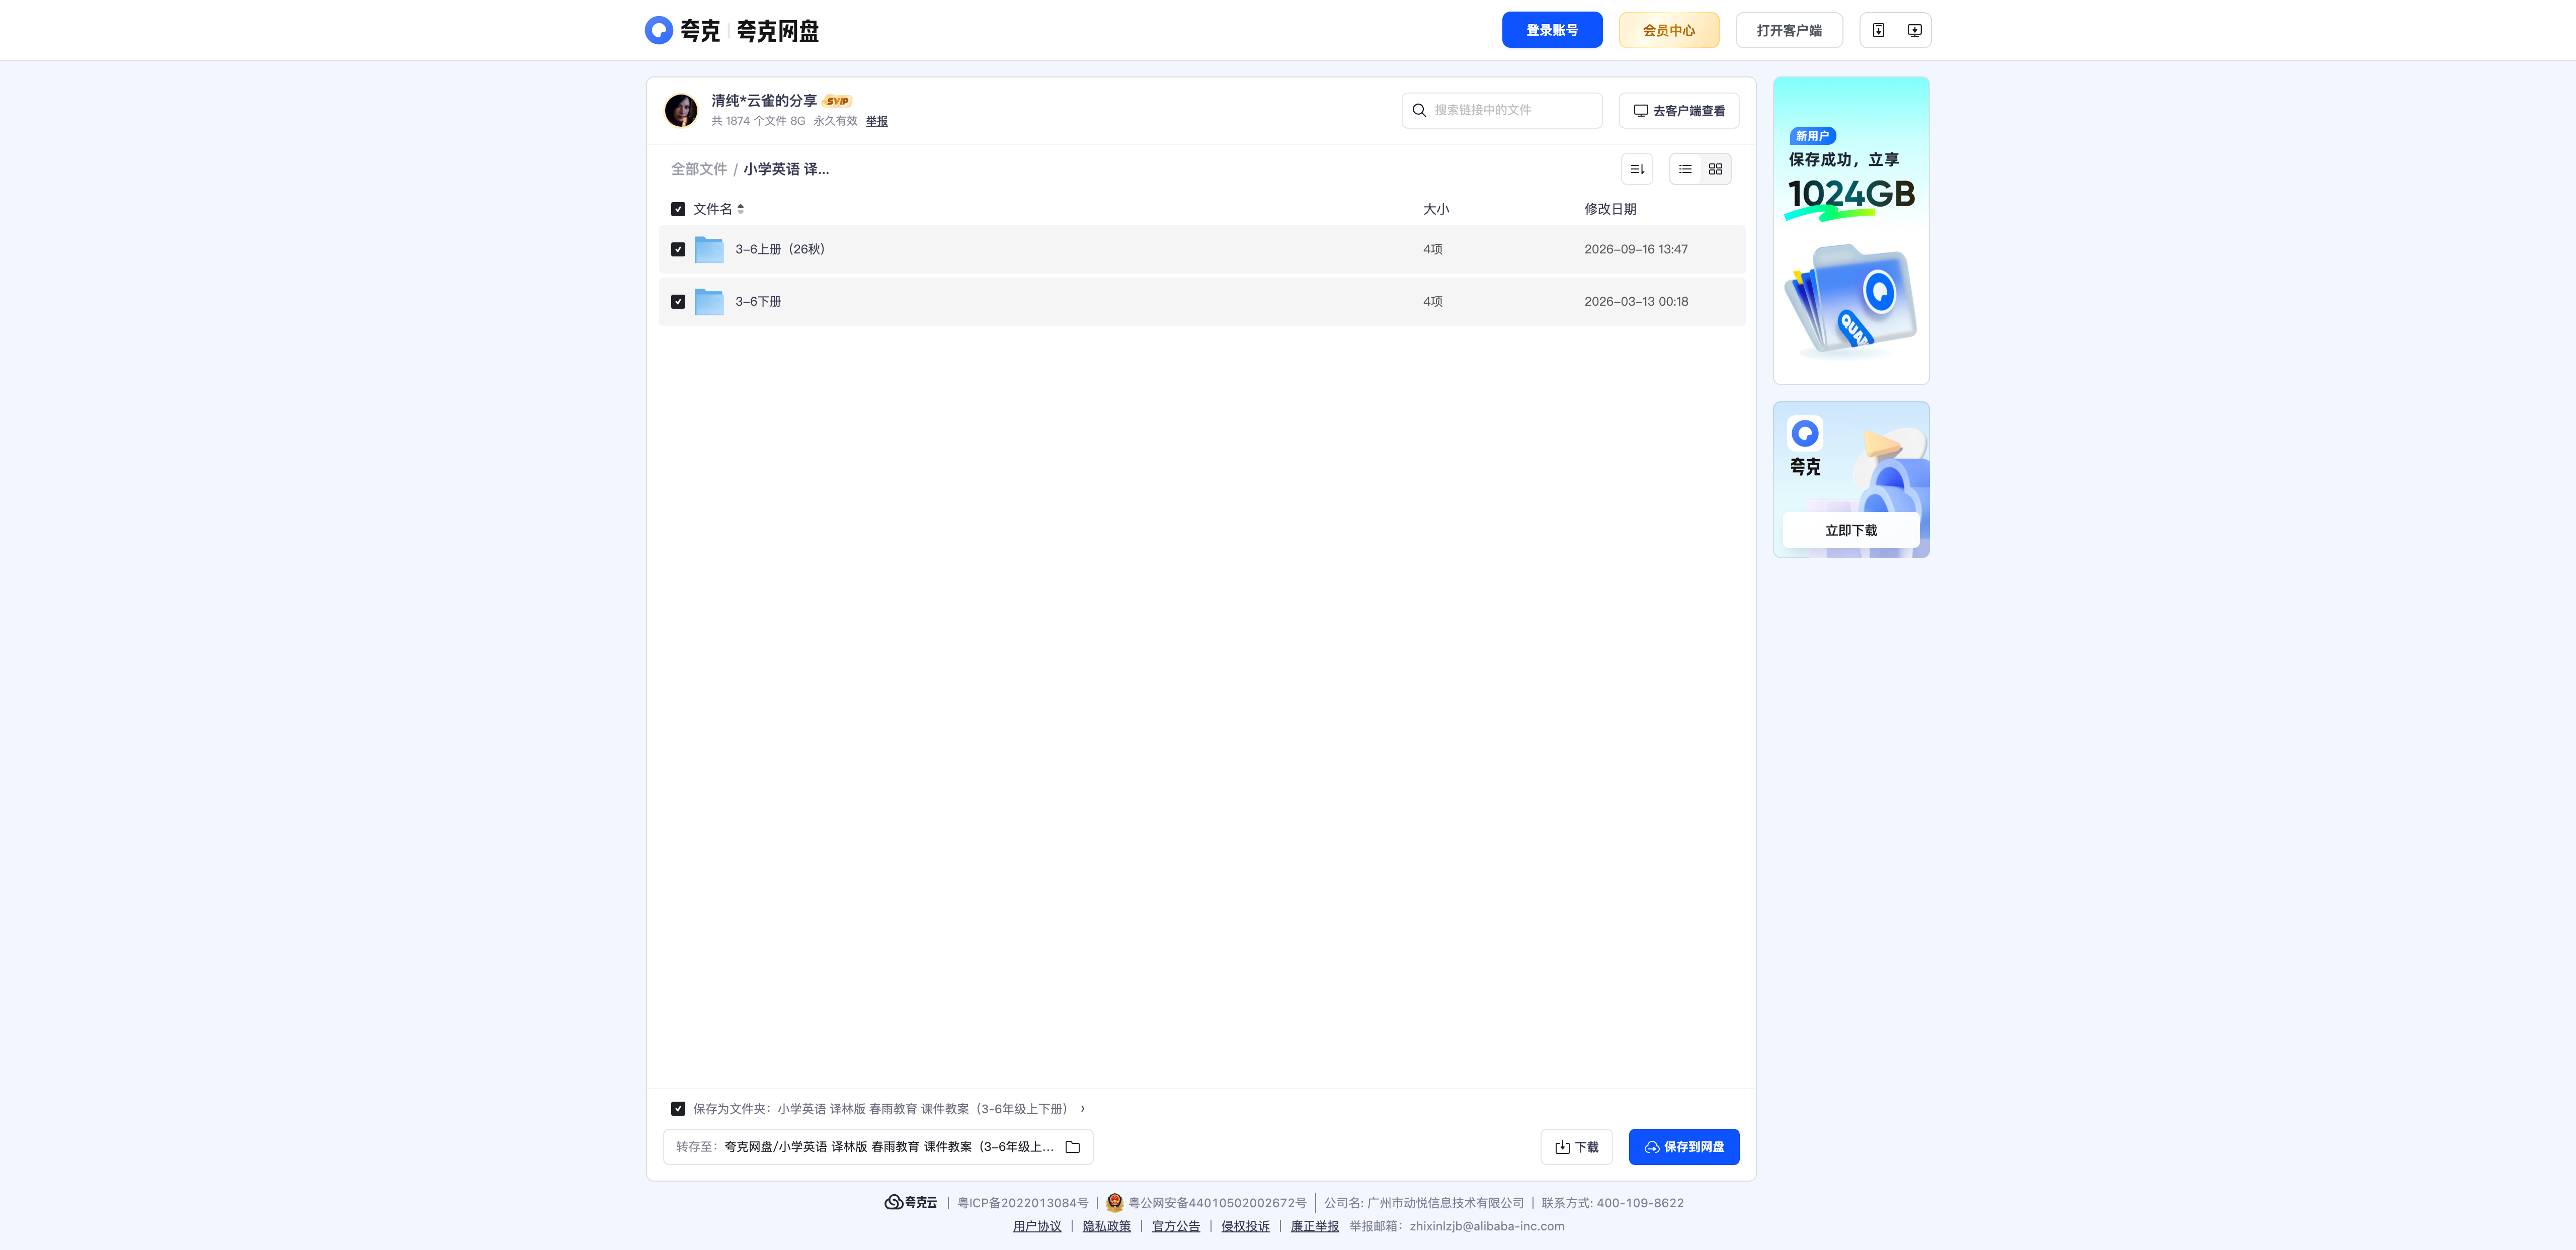Click the 小学英语 译... breadcrumb
2576x1250 pixels.
point(786,169)
